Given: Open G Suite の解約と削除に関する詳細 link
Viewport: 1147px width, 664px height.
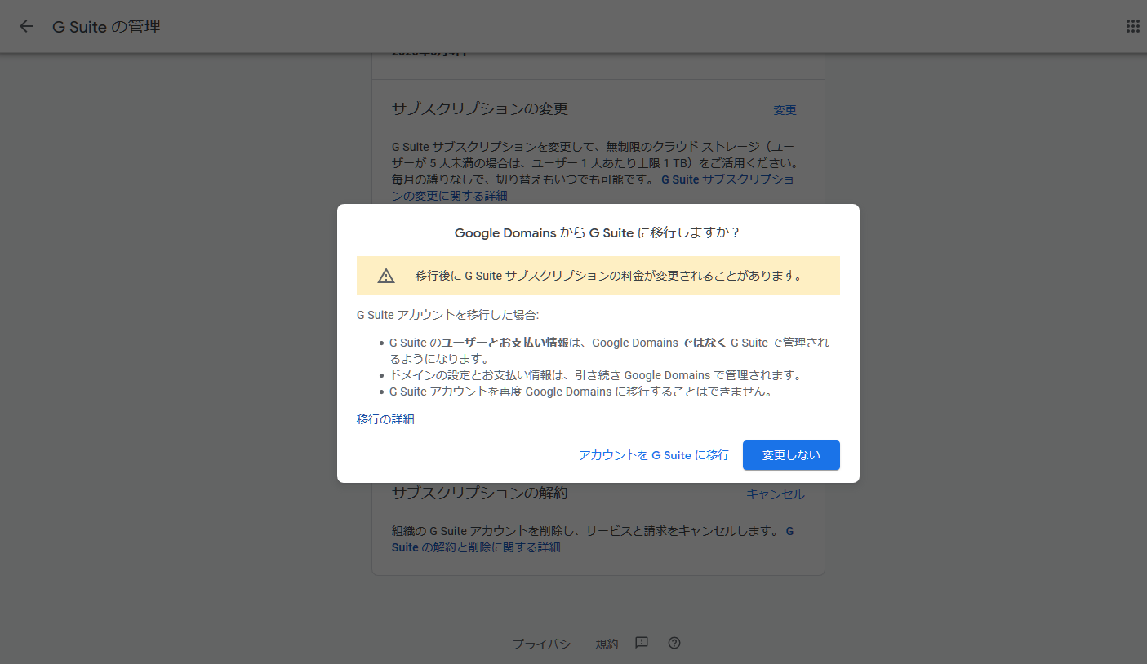Looking at the screenshot, I should click(x=593, y=539).
